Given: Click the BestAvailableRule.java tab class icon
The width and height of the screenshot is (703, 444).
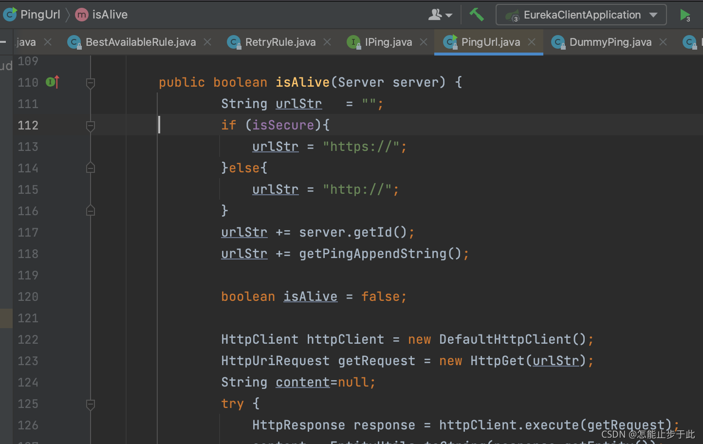Looking at the screenshot, I should [x=74, y=42].
